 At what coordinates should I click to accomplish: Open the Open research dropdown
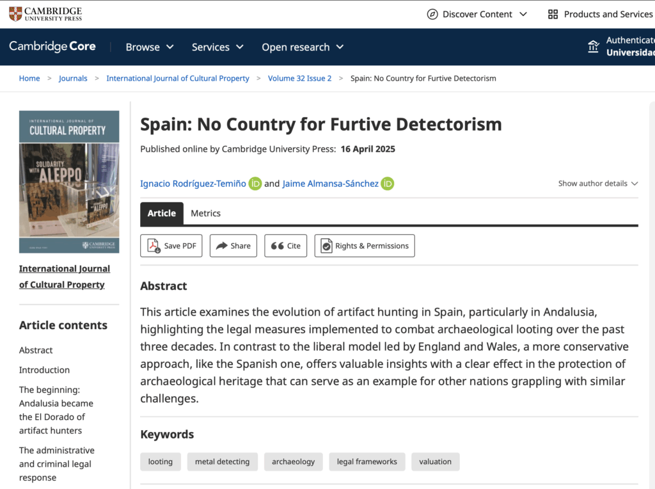[303, 47]
